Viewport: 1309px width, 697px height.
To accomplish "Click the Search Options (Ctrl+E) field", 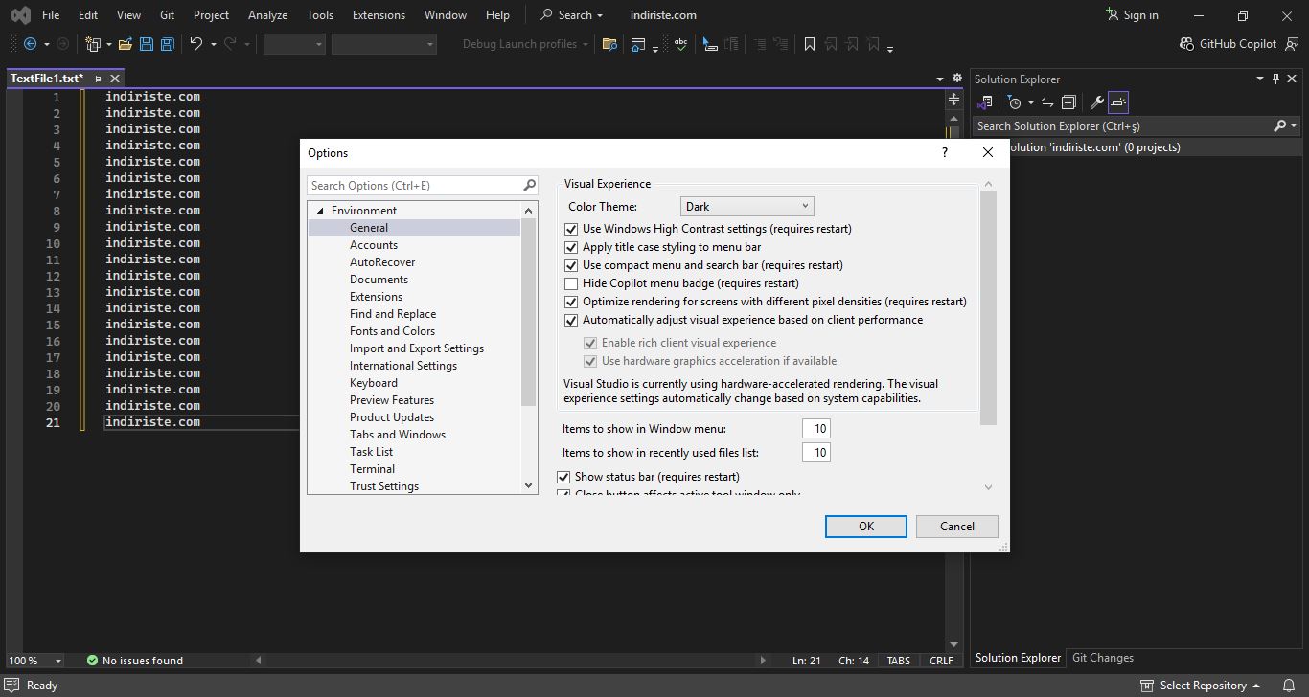I will coord(423,186).
